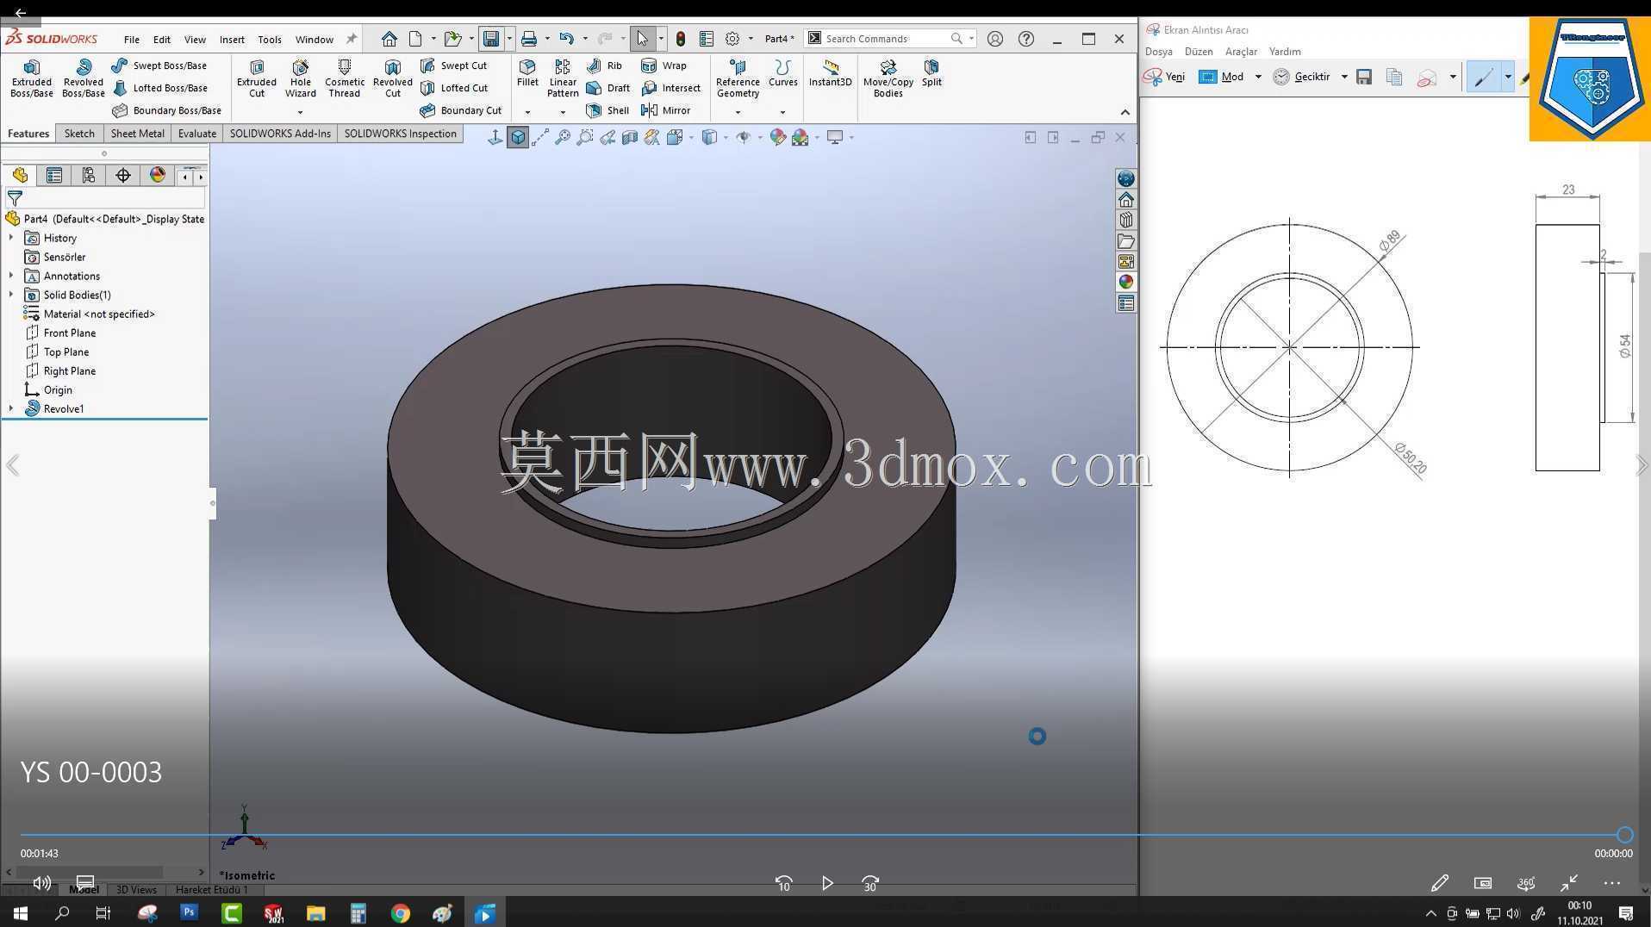The width and height of the screenshot is (1651, 927).
Task: Choose the Intersect tool
Action: click(x=670, y=88)
